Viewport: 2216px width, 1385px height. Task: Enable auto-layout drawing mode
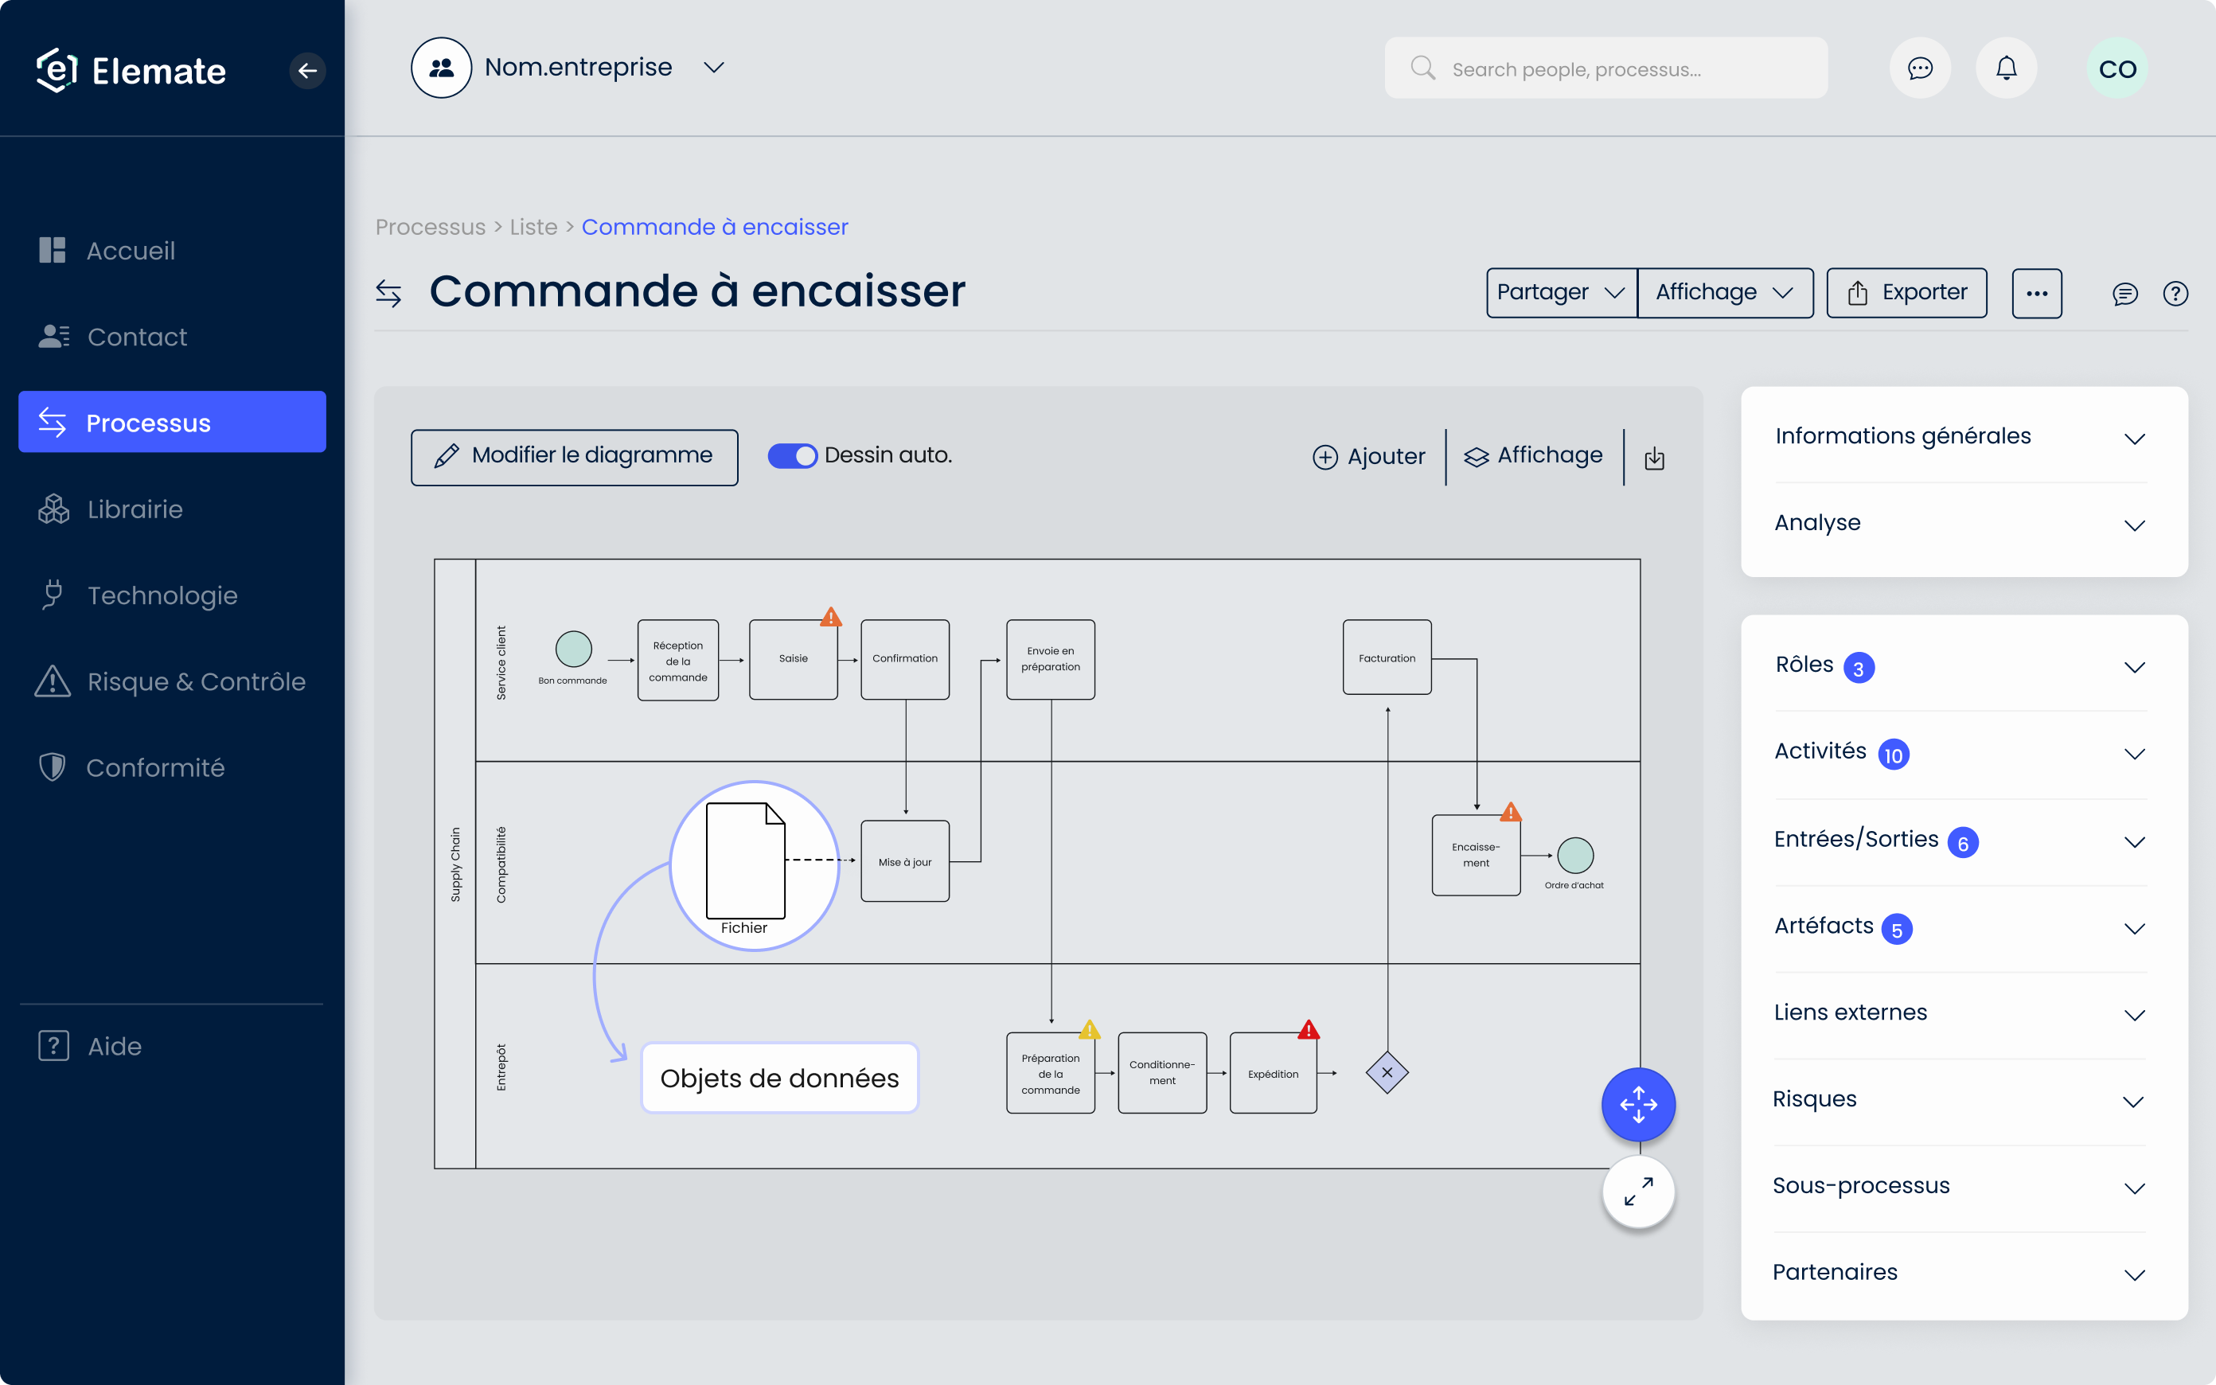[791, 455]
